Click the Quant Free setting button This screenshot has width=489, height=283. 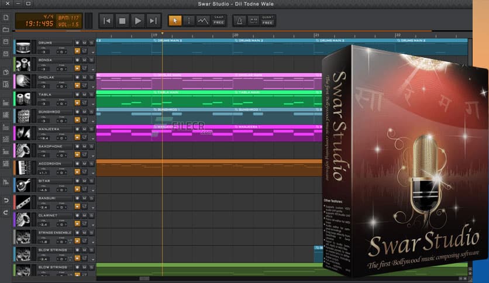coord(268,20)
